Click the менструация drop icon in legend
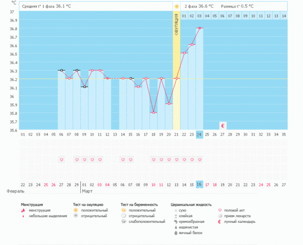 [23, 211]
